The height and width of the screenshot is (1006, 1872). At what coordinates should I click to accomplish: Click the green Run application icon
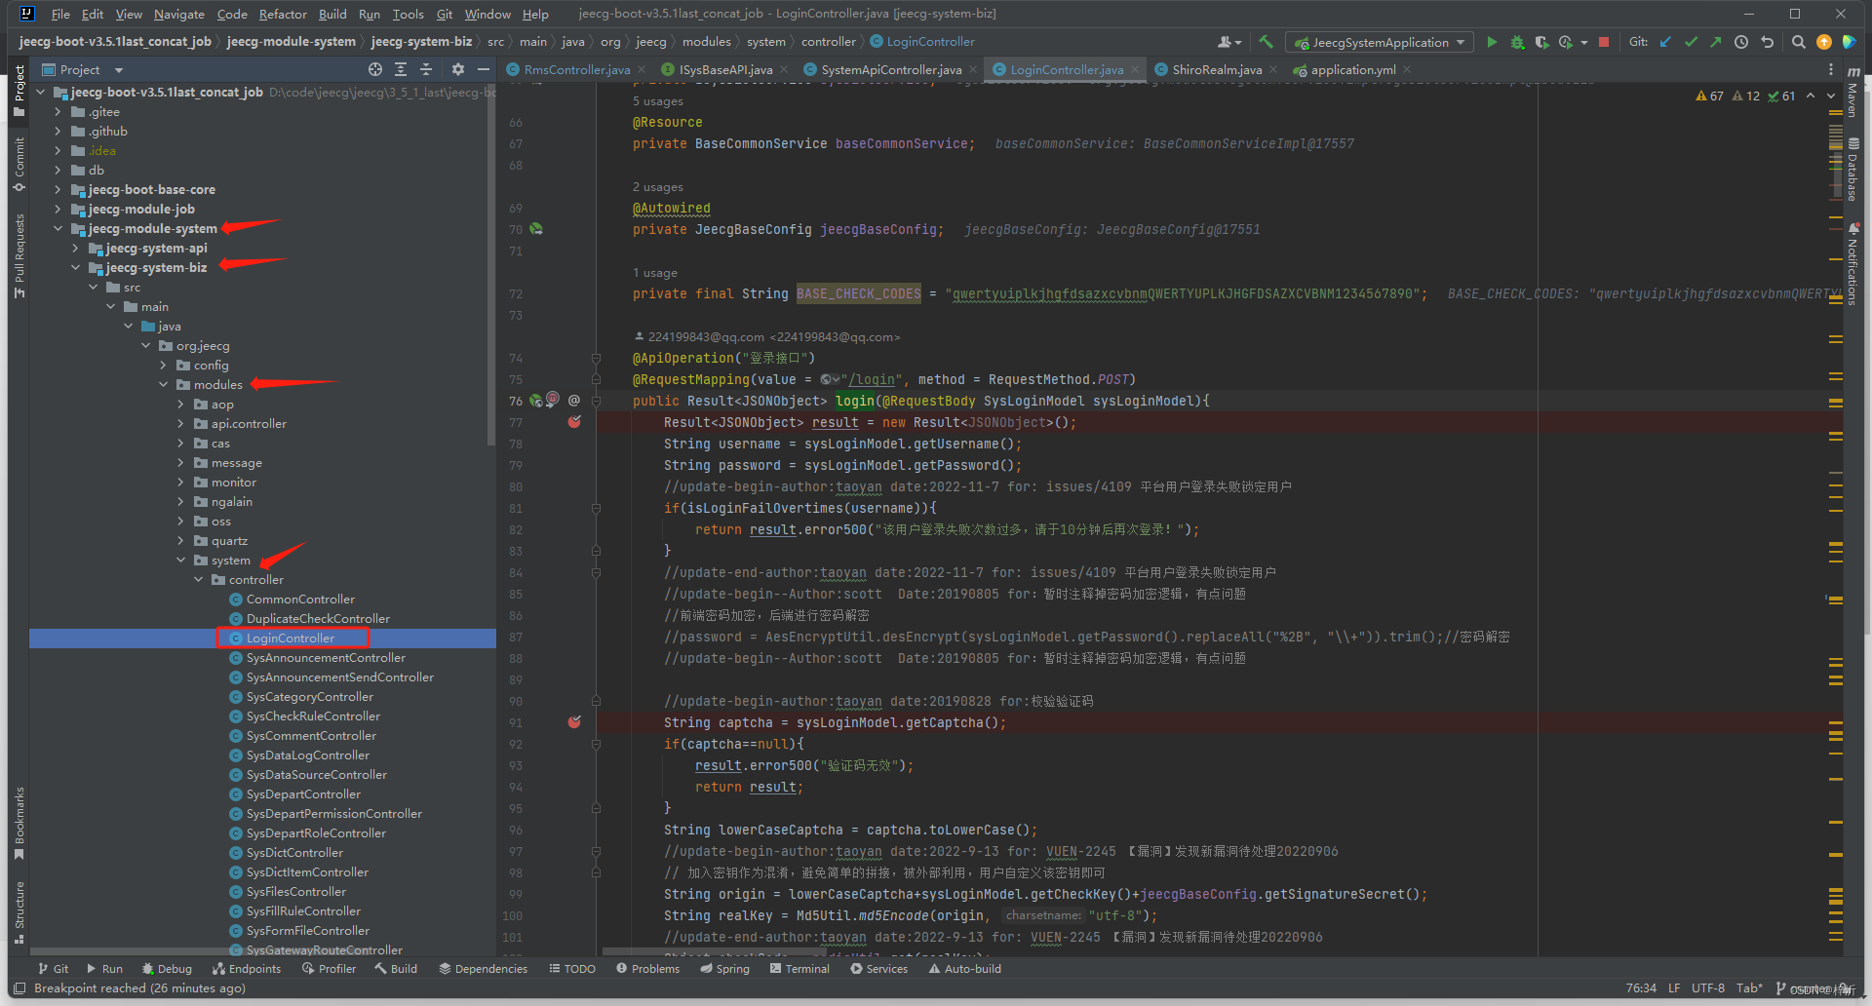pos(1492,42)
